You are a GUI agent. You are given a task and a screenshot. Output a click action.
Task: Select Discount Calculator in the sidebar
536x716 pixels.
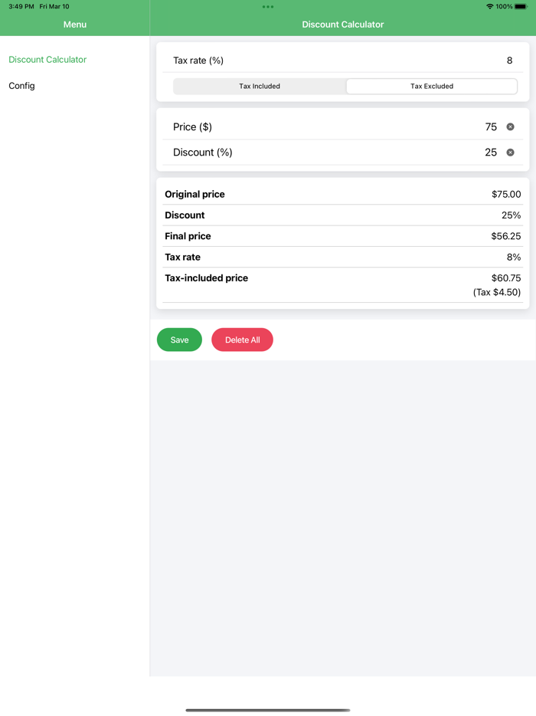pos(47,59)
